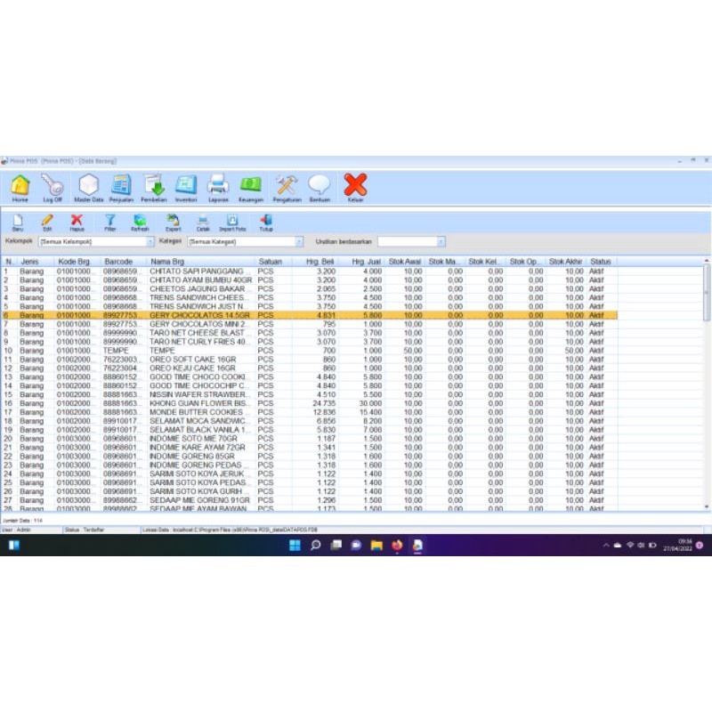
Task: Open taskbar Search magnifier
Action: point(315,546)
